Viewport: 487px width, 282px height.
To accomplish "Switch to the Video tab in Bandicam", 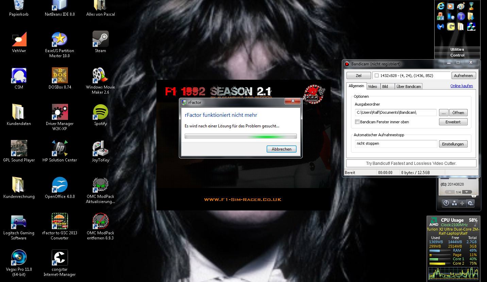I will pos(373,87).
